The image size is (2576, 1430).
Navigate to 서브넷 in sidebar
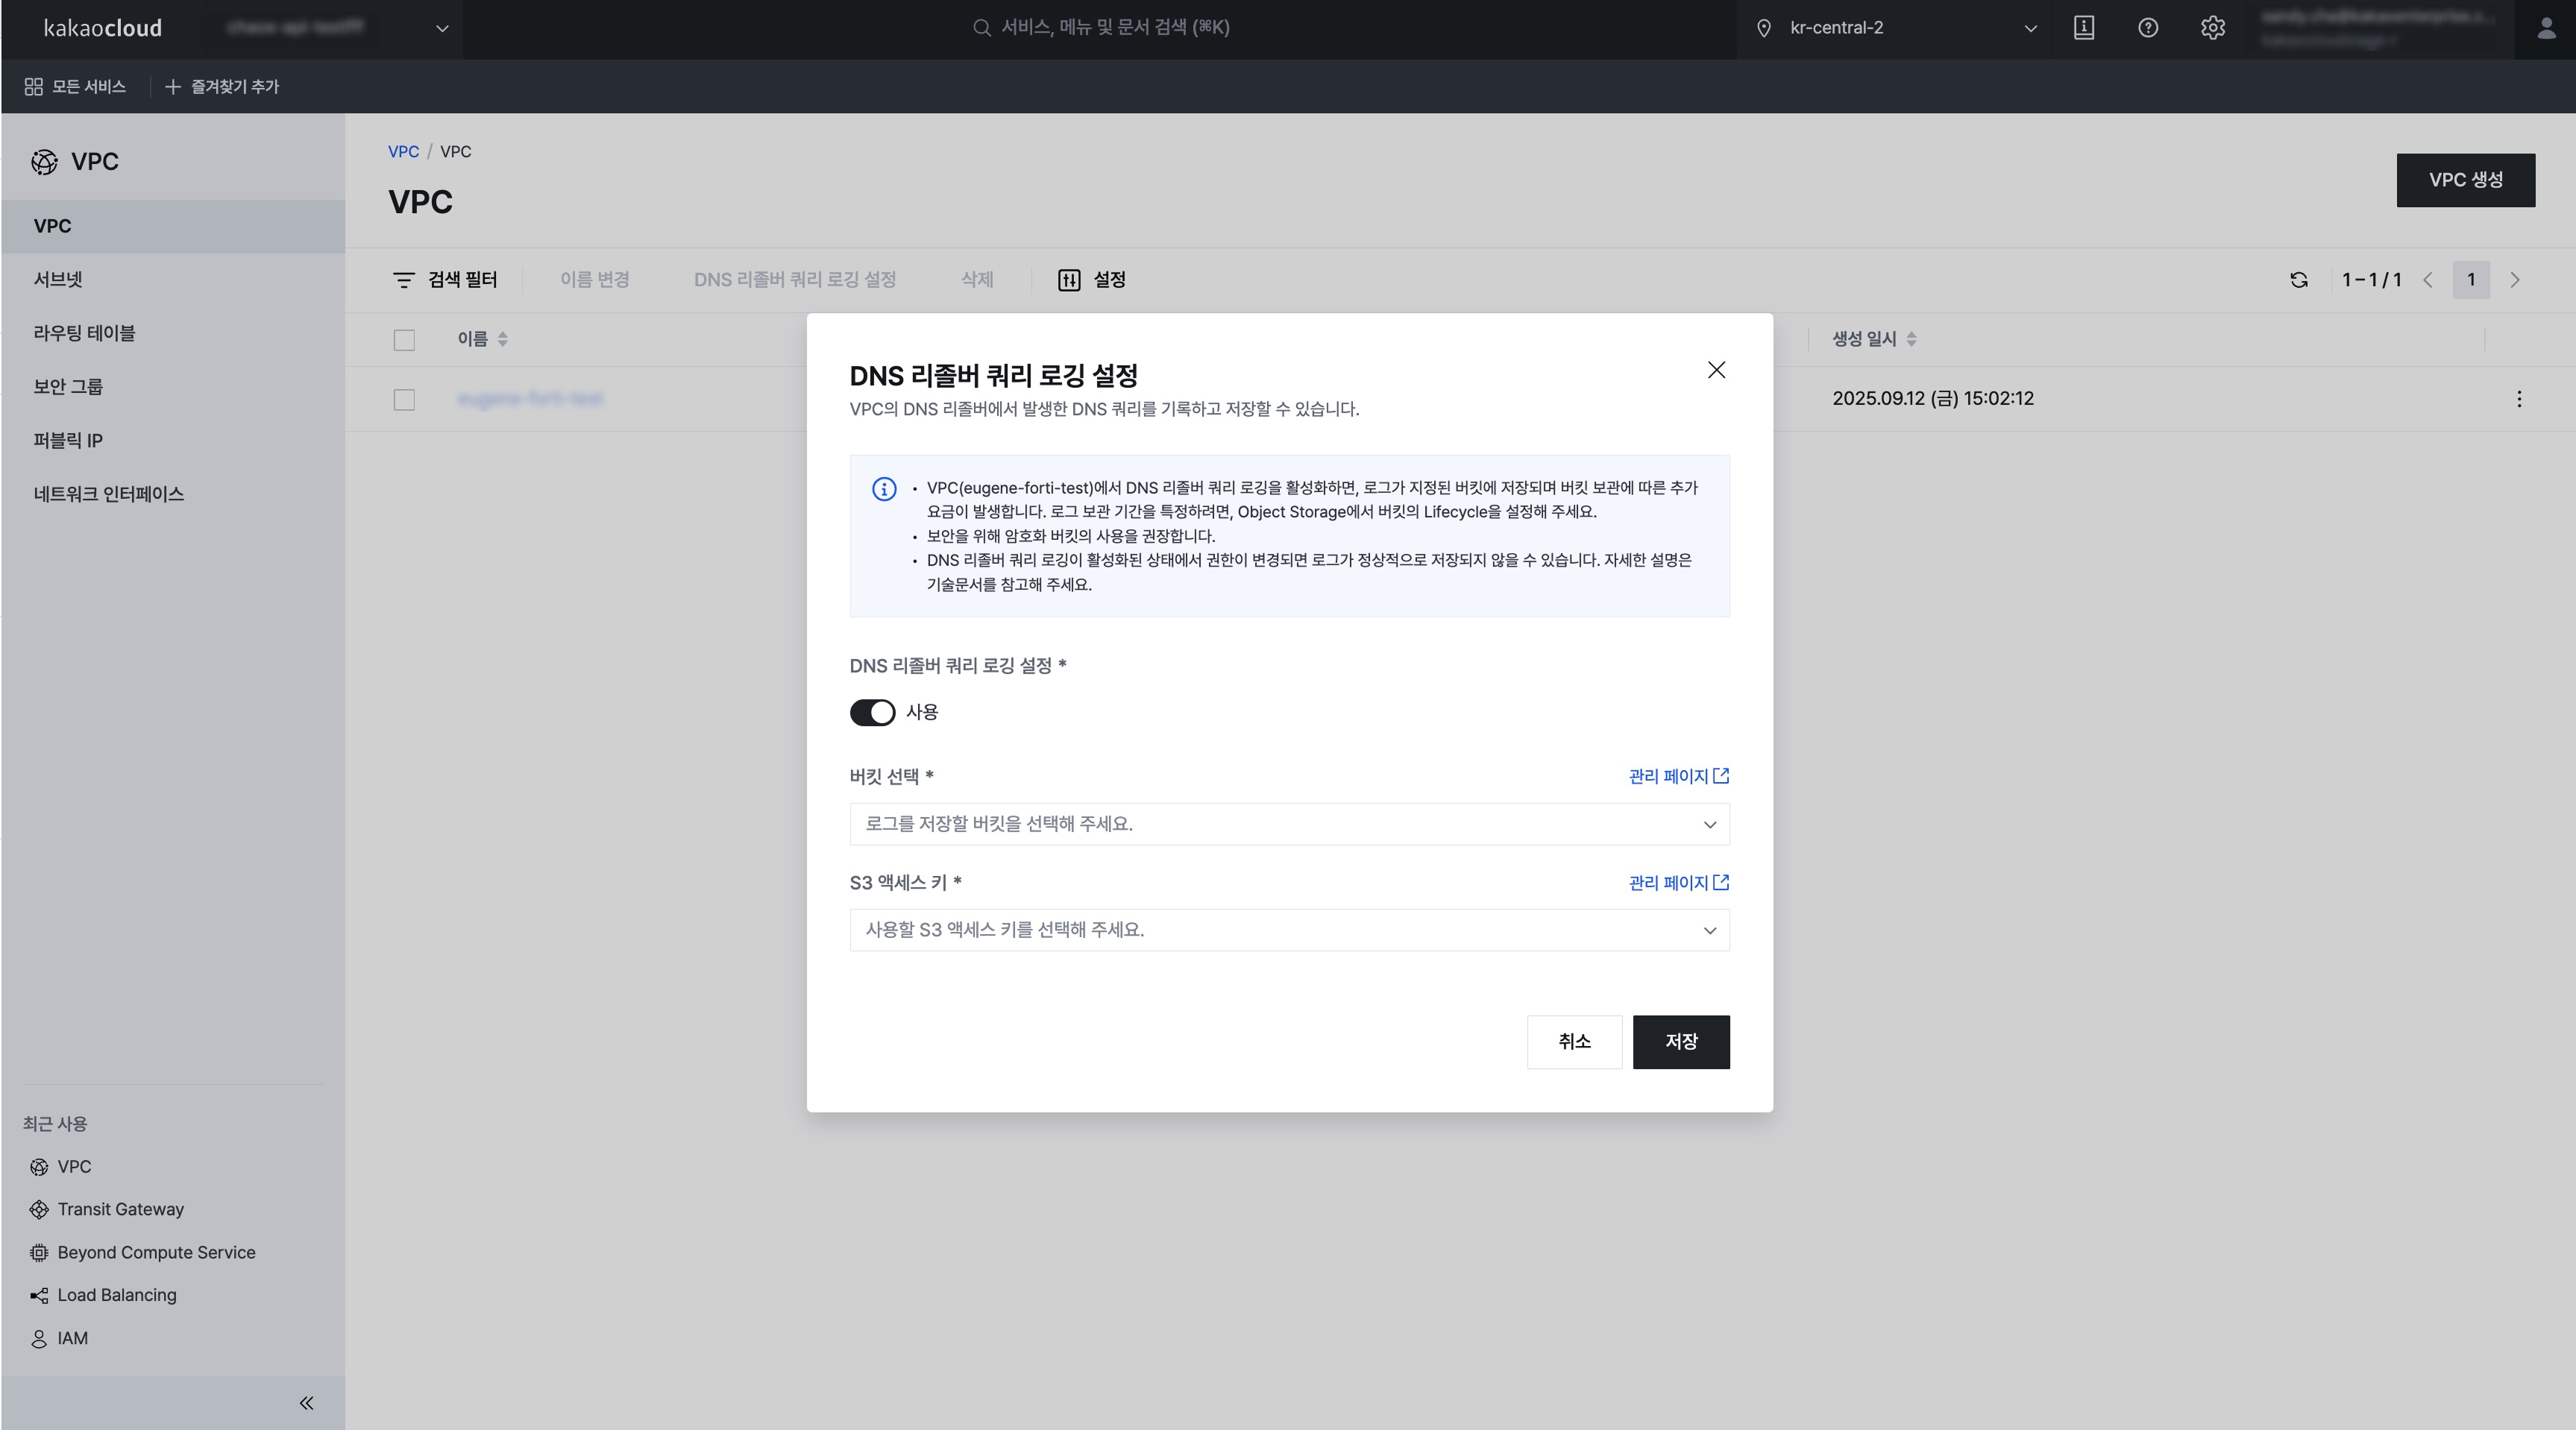point(60,279)
